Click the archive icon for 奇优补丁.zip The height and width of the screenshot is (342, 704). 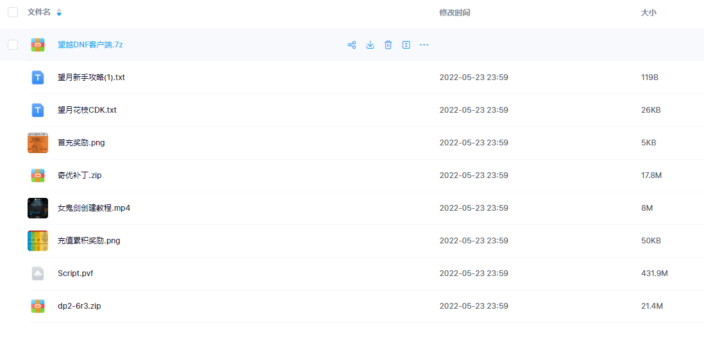coord(38,175)
